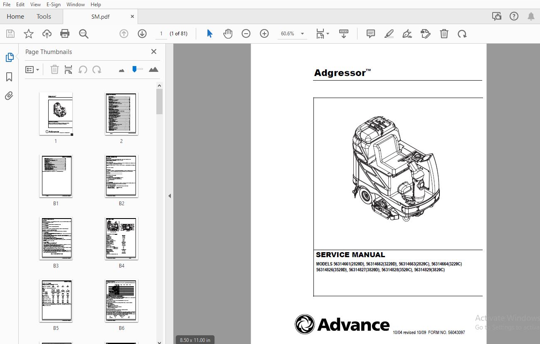Open the Window menu

76,5
